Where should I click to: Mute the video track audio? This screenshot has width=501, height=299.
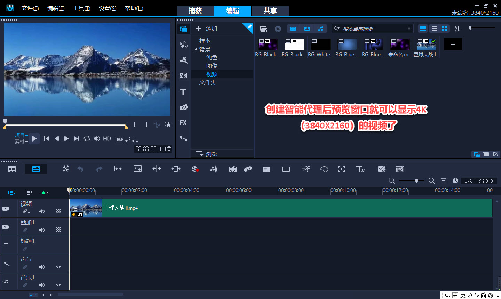(x=42, y=211)
